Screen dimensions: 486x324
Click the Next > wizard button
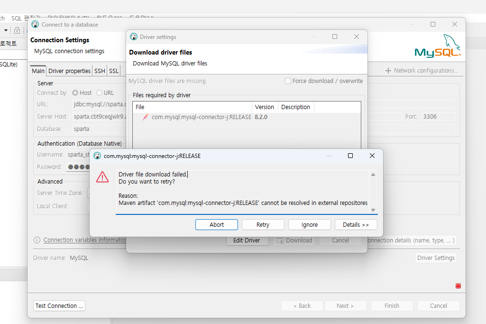pyautogui.click(x=345, y=305)
